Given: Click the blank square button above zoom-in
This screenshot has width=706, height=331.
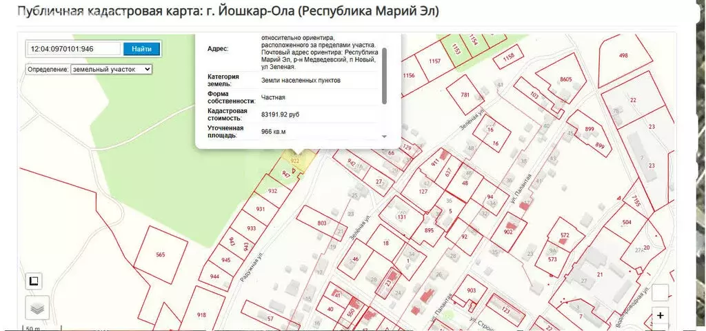Looking at the screenshot, I should (660, 292).
